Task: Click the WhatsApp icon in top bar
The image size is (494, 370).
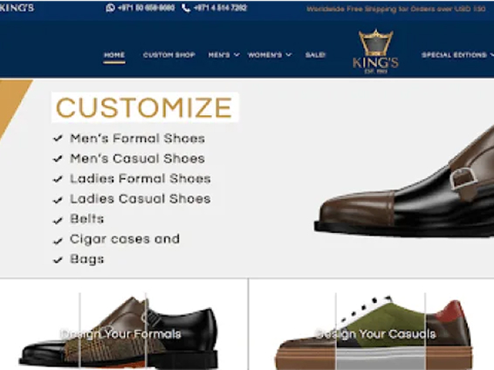Action: (x=110, y=8)
